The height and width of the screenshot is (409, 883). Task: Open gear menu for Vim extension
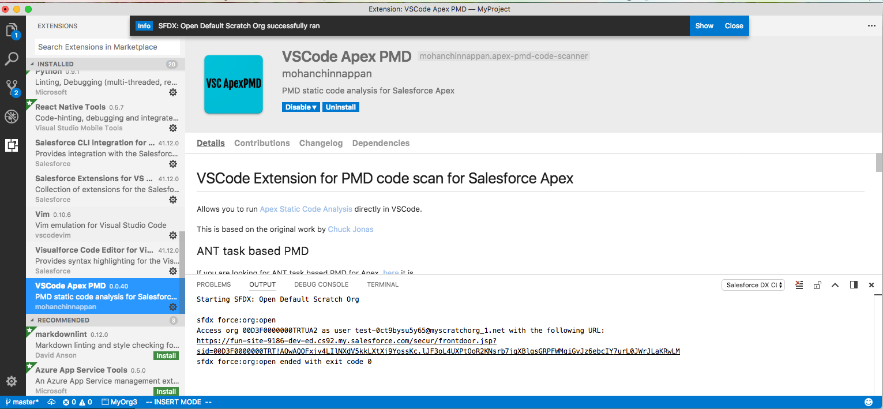click(172, 235)
